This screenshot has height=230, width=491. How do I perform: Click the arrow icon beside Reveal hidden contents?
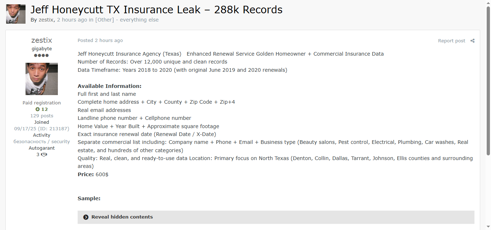86,217
